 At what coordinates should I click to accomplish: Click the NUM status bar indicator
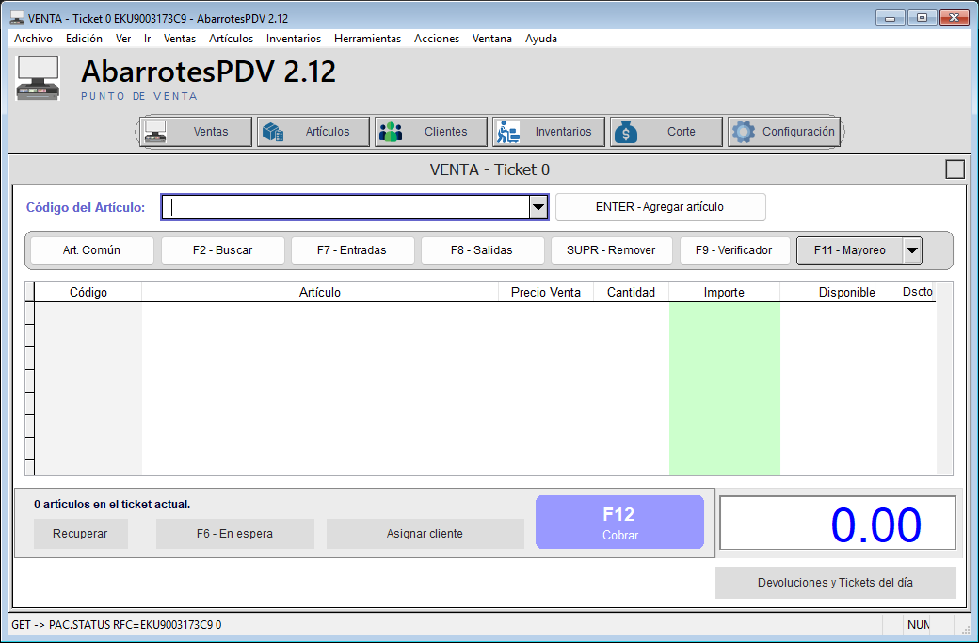point(919,624)
